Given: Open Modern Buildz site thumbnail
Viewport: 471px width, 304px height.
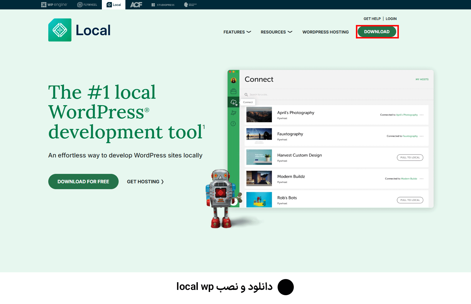Looking at the screenshot, I should click(259, 178).
